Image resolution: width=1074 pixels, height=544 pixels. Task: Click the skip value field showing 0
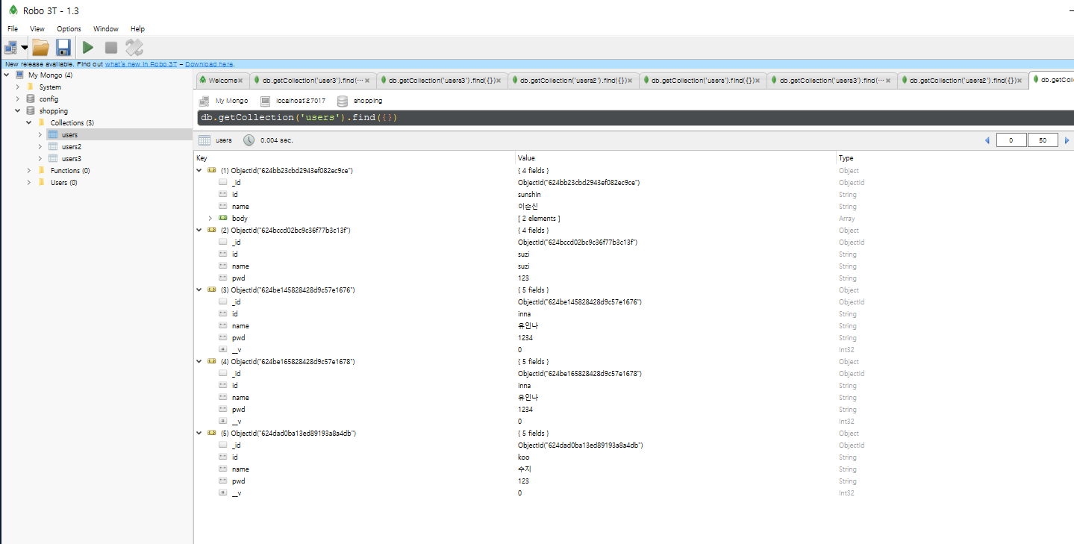[1011, 140]
